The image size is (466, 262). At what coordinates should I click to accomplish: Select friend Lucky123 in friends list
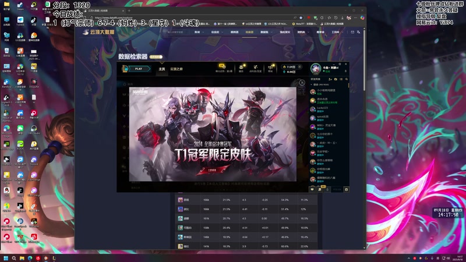pos(328,109)
